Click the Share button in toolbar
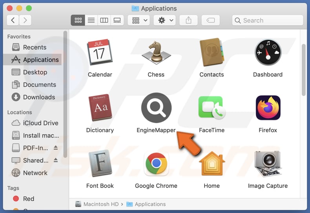The image size is (310, 213). pos(189,20)
